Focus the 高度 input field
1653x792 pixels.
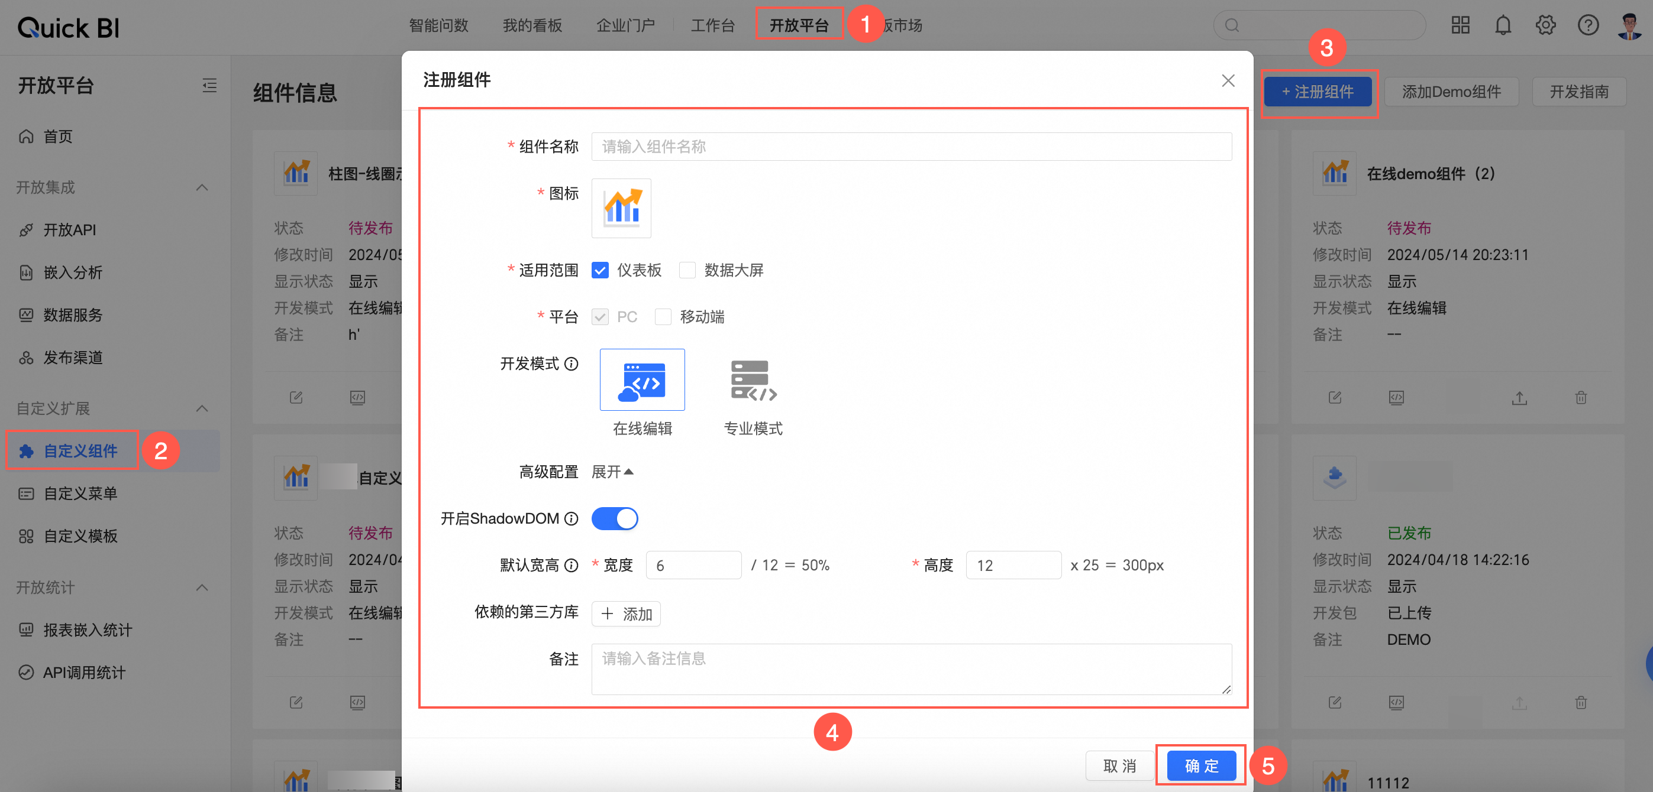click(1013, 565)
